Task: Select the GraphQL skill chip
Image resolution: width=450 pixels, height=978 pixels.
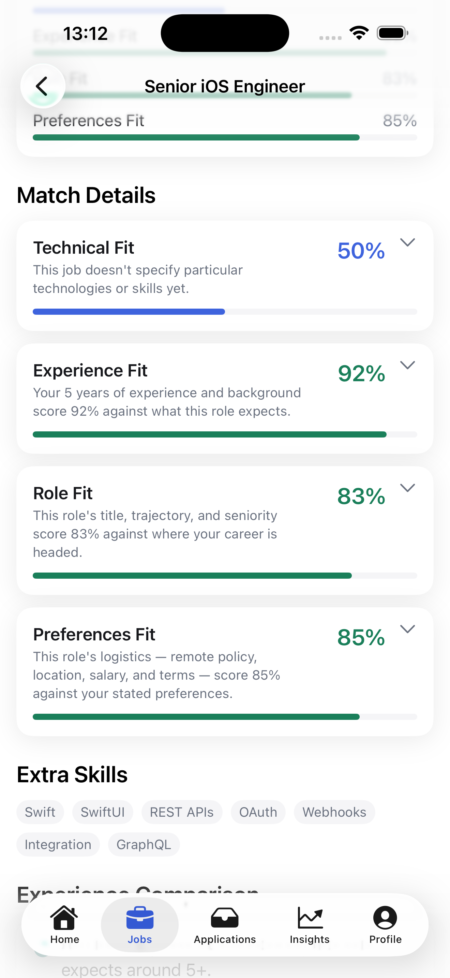Action: tap(144, 844)
